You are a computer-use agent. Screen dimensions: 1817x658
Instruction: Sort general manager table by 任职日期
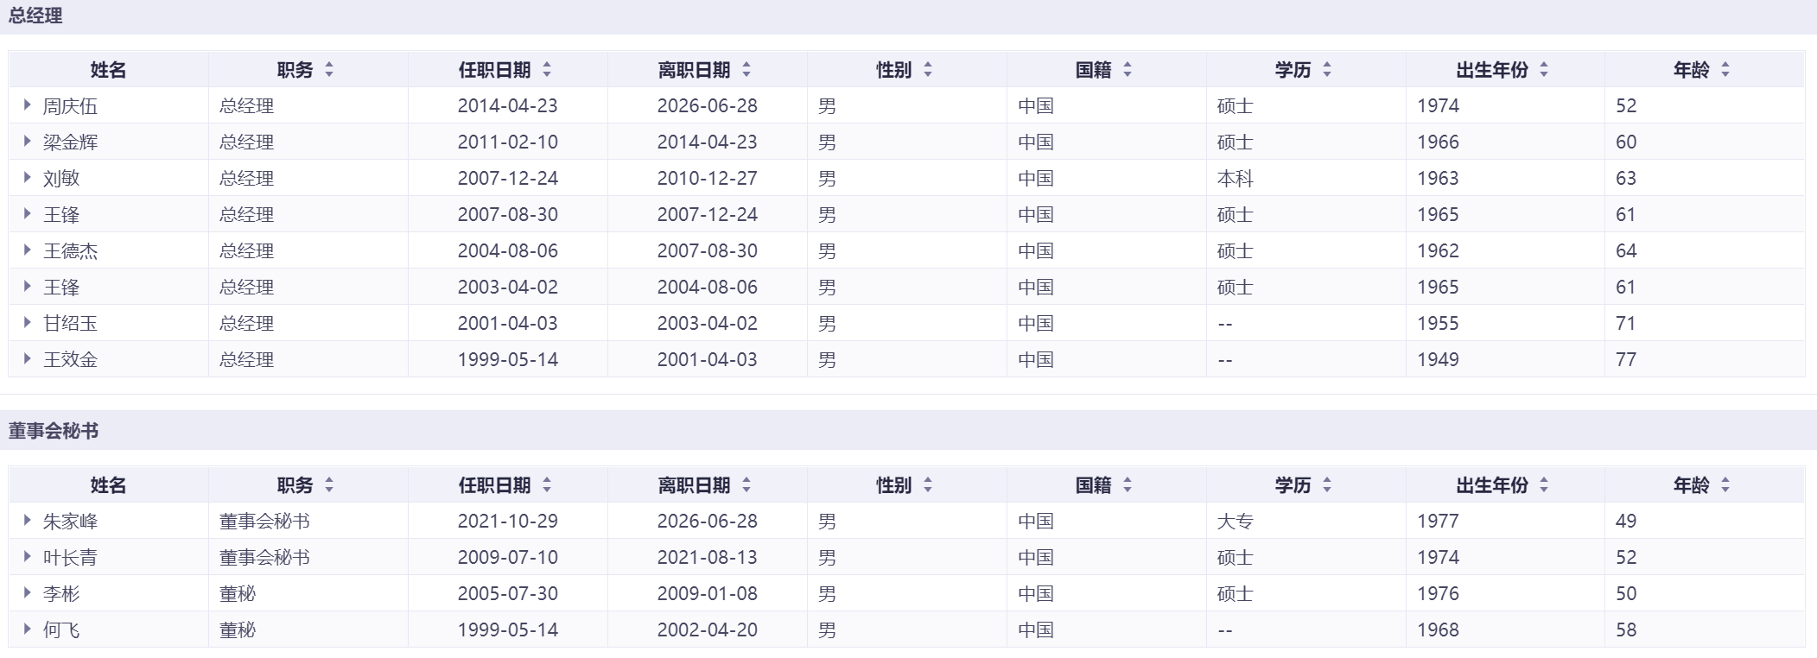[547, 71]
